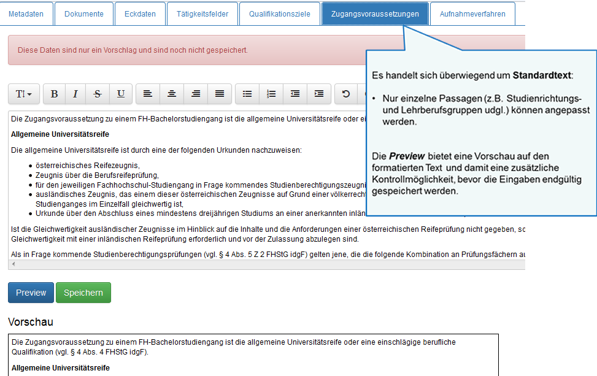Viewport: 597px width, 376px height.
Task: Undo the last edit
Action: tap(345, 94)
